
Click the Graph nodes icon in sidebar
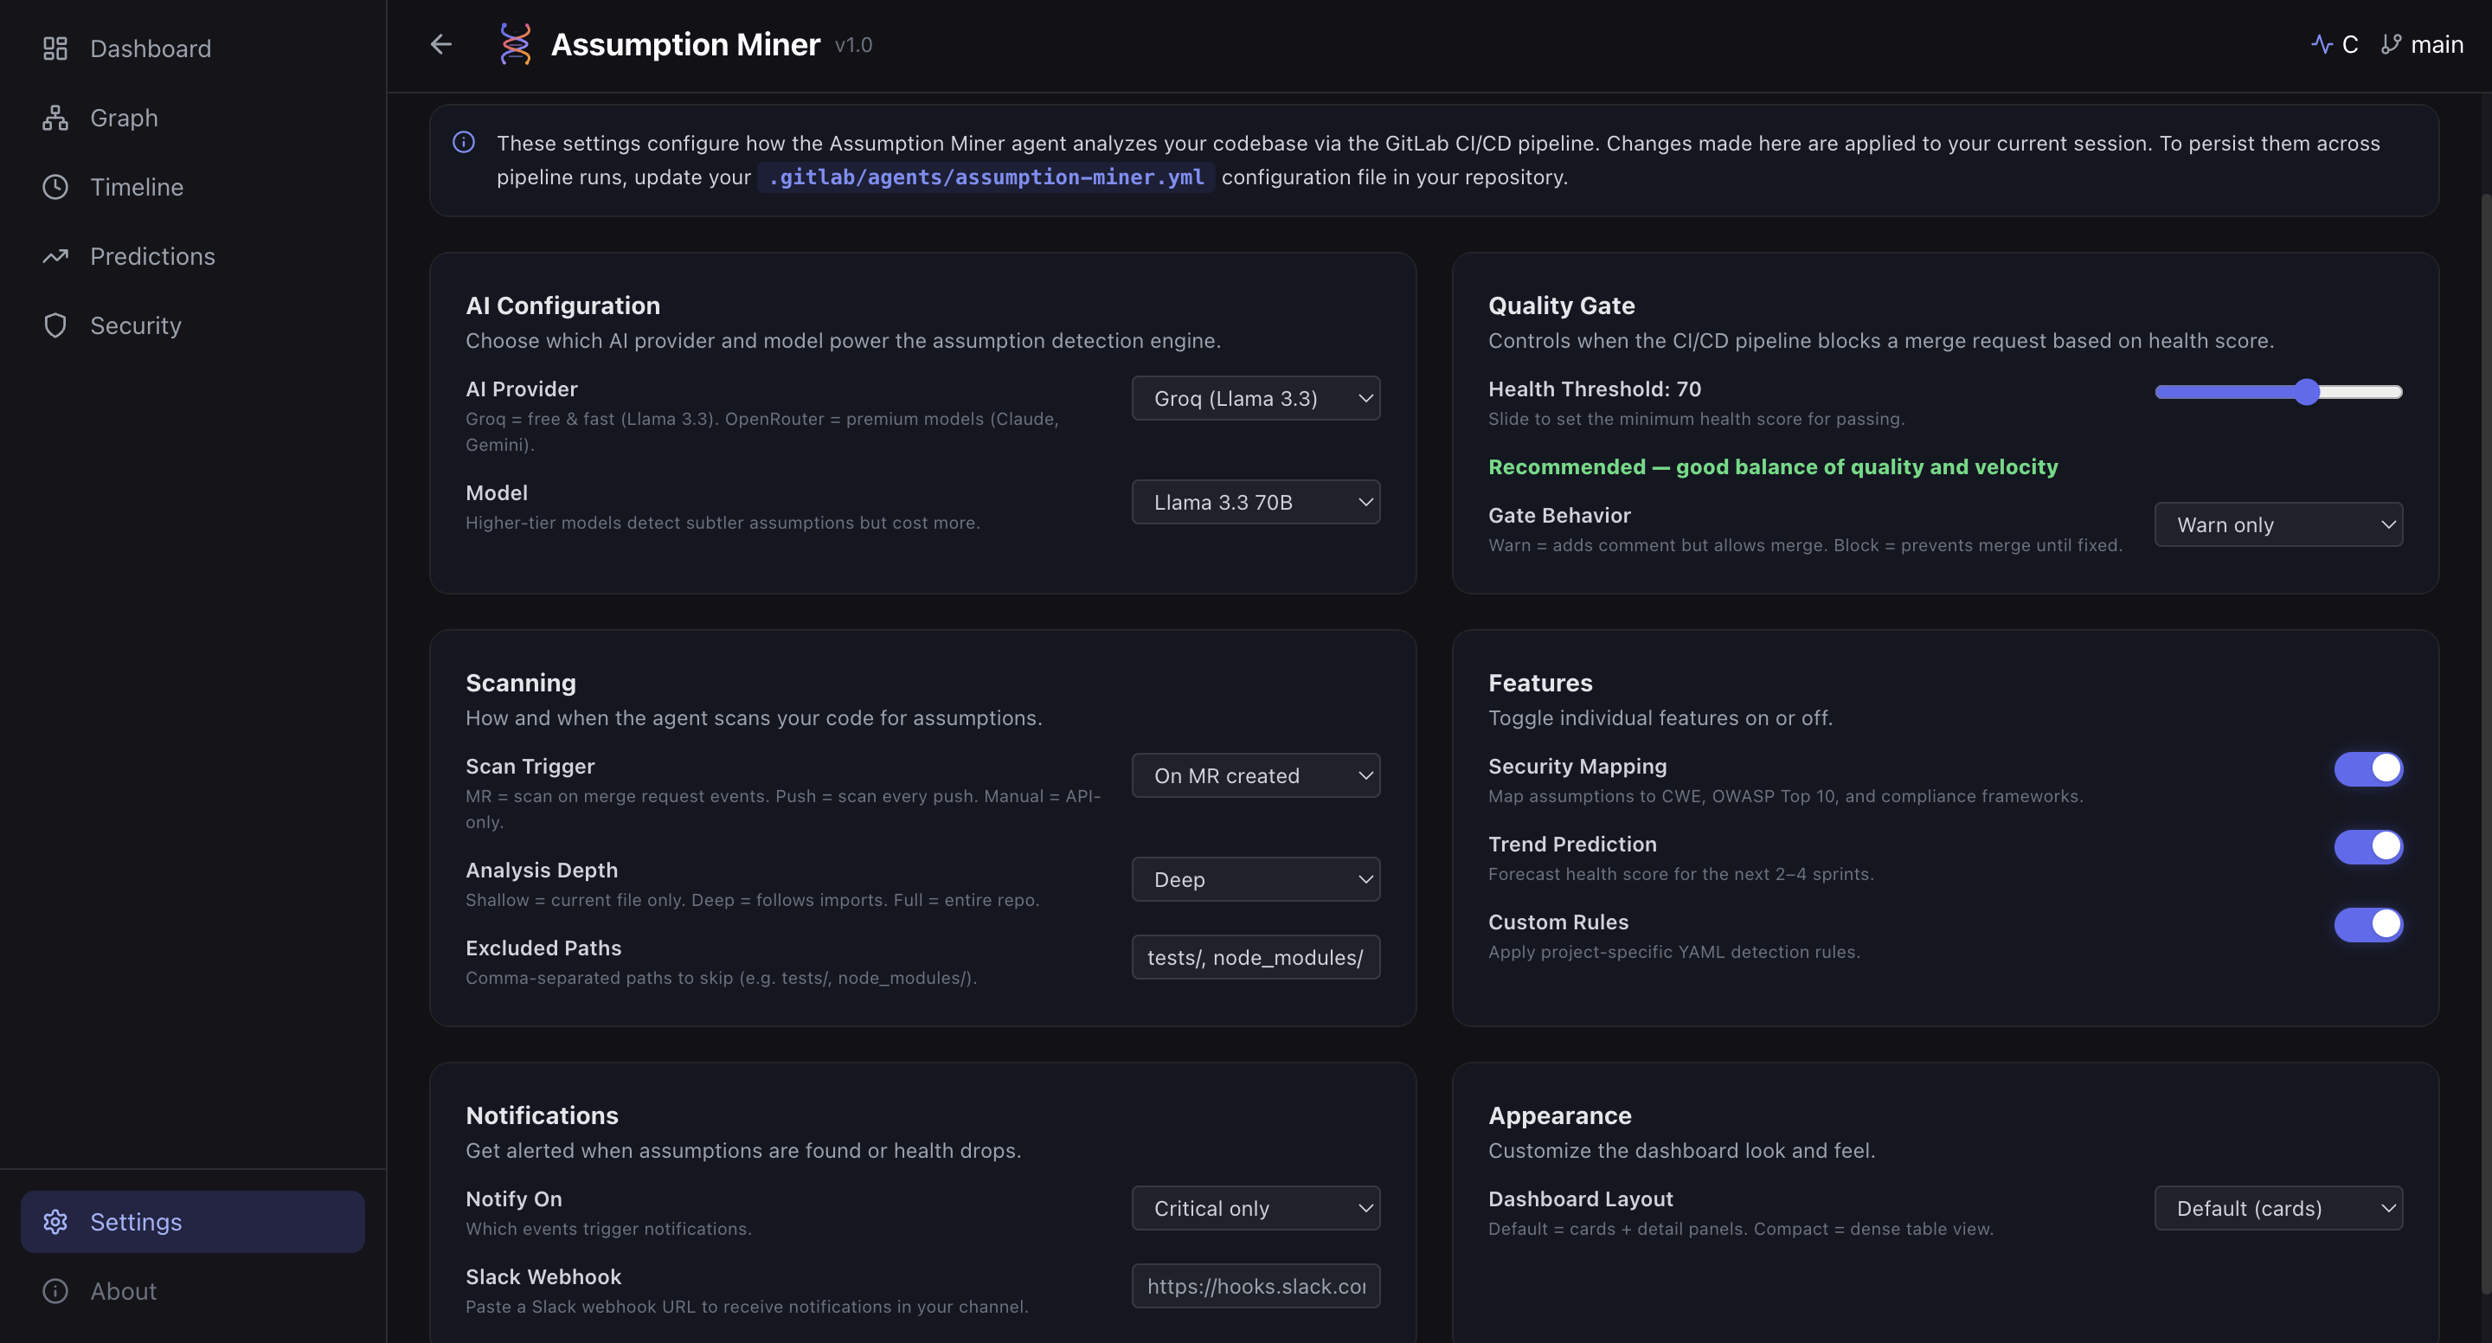pos(55,118)
